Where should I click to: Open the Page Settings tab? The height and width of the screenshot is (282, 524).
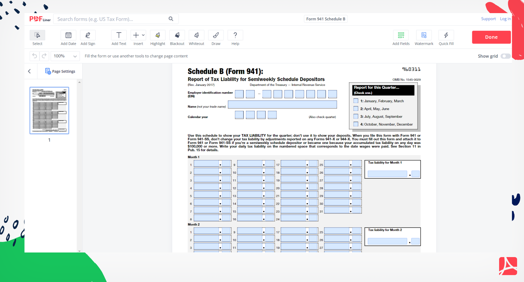pyautogui.click(x=60, y=71)
